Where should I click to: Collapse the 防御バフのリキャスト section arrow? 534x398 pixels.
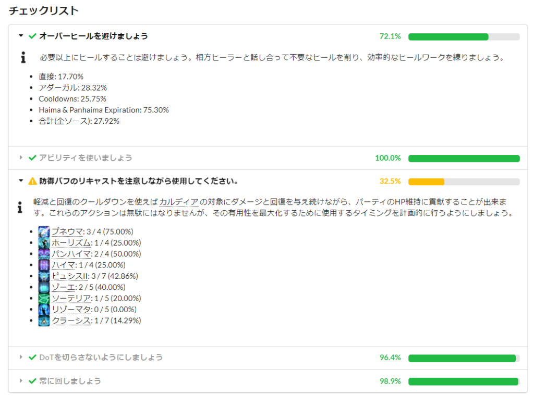(21, 181)
